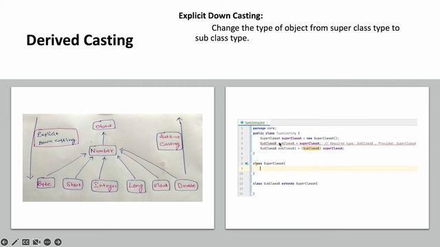The width and height of the screenshot is (440, 247).
Task: Click the 'Change the type of object' sentence
Action: tap(298, 33)
